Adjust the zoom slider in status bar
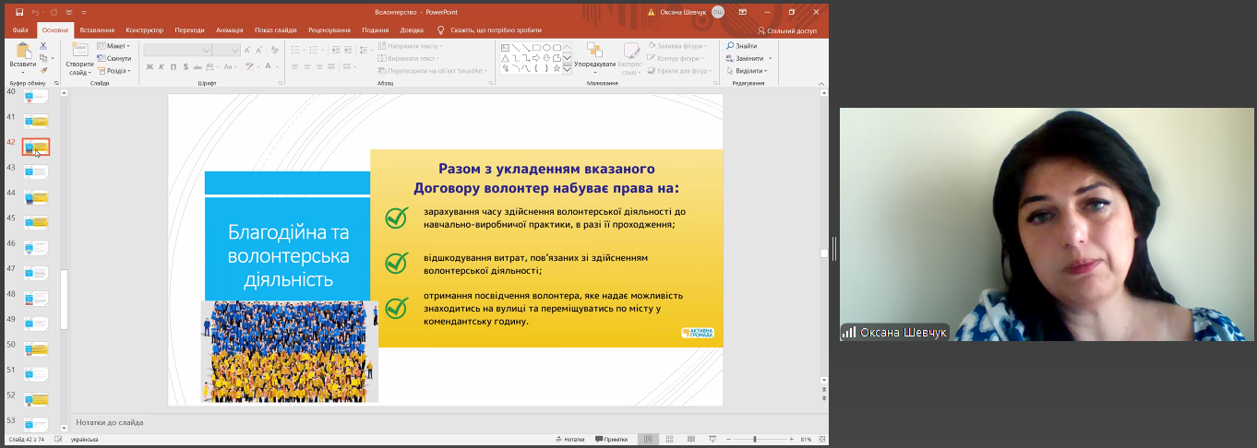This screenshot has width=1257, height=448. tap(754, 440)
